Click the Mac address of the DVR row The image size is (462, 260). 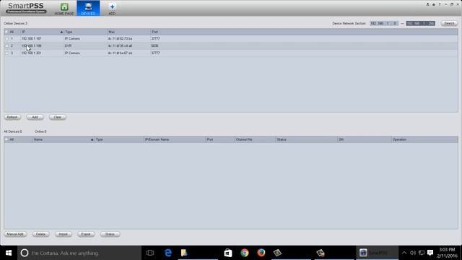tap(120, 46)
